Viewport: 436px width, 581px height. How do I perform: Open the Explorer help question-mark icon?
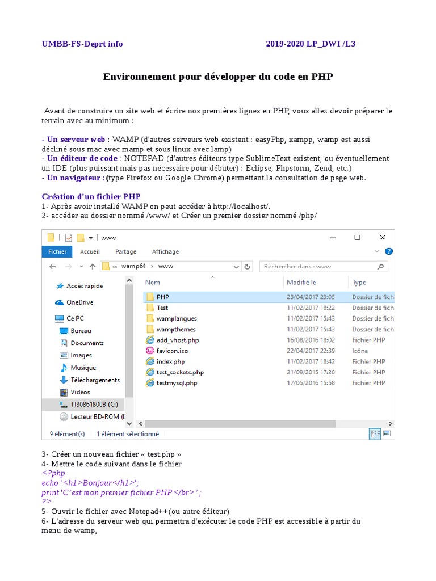[389, 251]
